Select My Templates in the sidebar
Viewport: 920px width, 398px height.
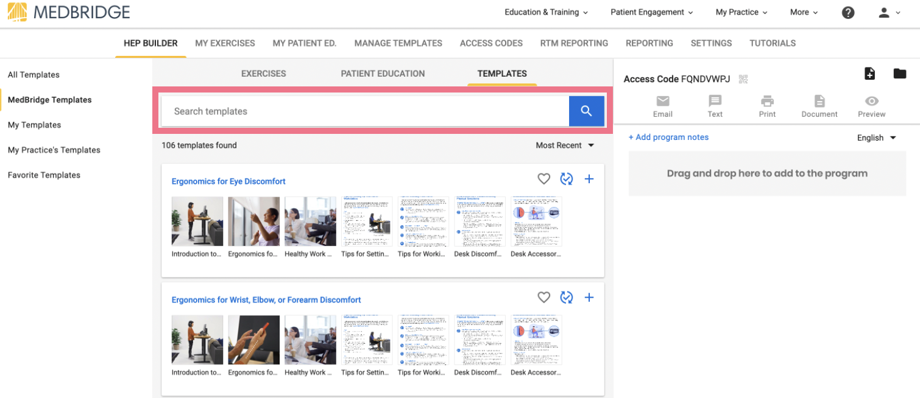click(x=34, y=125)
